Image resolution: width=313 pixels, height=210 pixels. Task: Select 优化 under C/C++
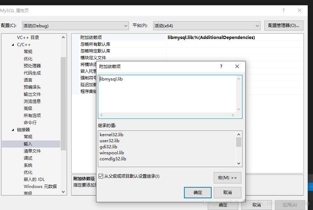(x=28, y=59)
